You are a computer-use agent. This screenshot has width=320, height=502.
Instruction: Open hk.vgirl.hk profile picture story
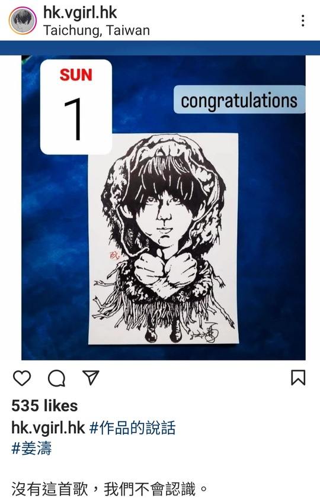click(x=23, y=21)
